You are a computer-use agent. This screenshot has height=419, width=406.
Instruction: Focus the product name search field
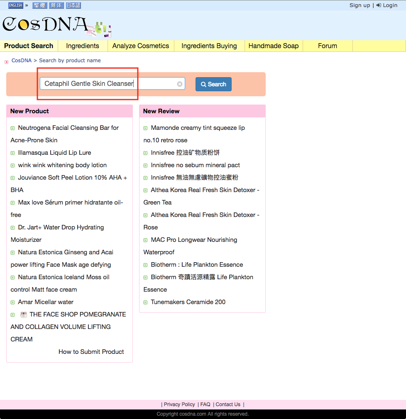(113, 84)
